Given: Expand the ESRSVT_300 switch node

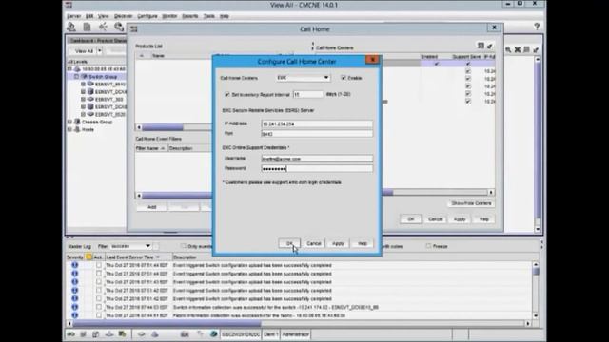Looking at the screenshot, I should pyautogui.click(x=83, y=99).
